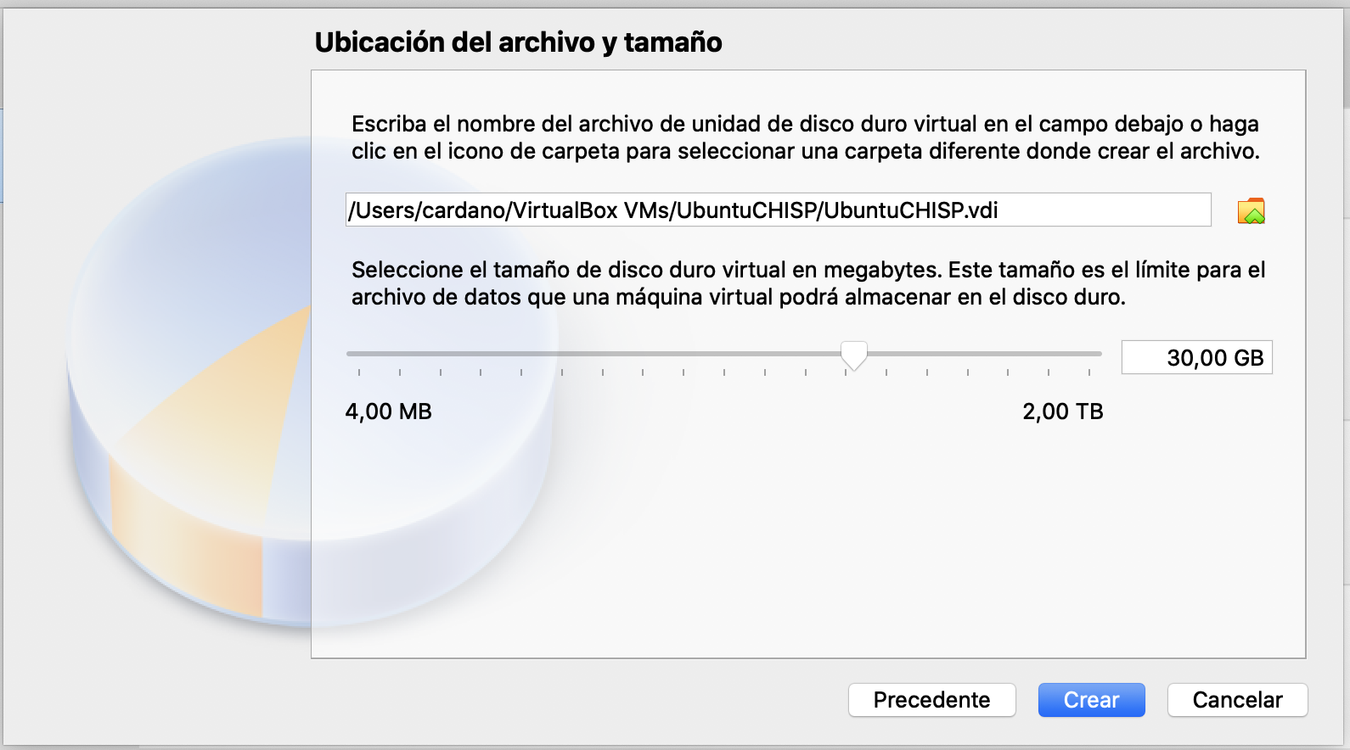Click the 4,00 MB minimum label
Viewport: 1350px width, 750px height.
(389, 411)
